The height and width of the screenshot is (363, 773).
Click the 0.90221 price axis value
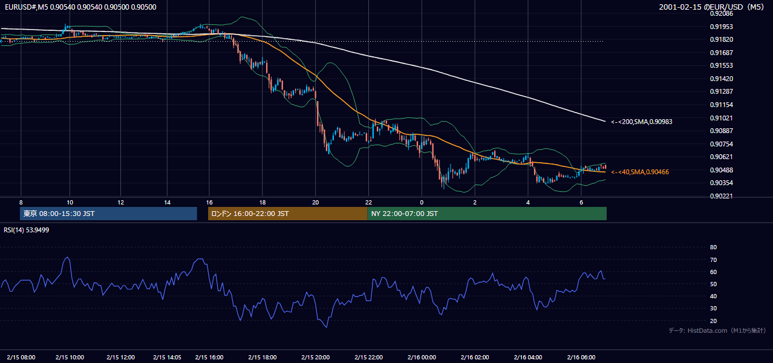pyautogui.click(x=721, y=196)
